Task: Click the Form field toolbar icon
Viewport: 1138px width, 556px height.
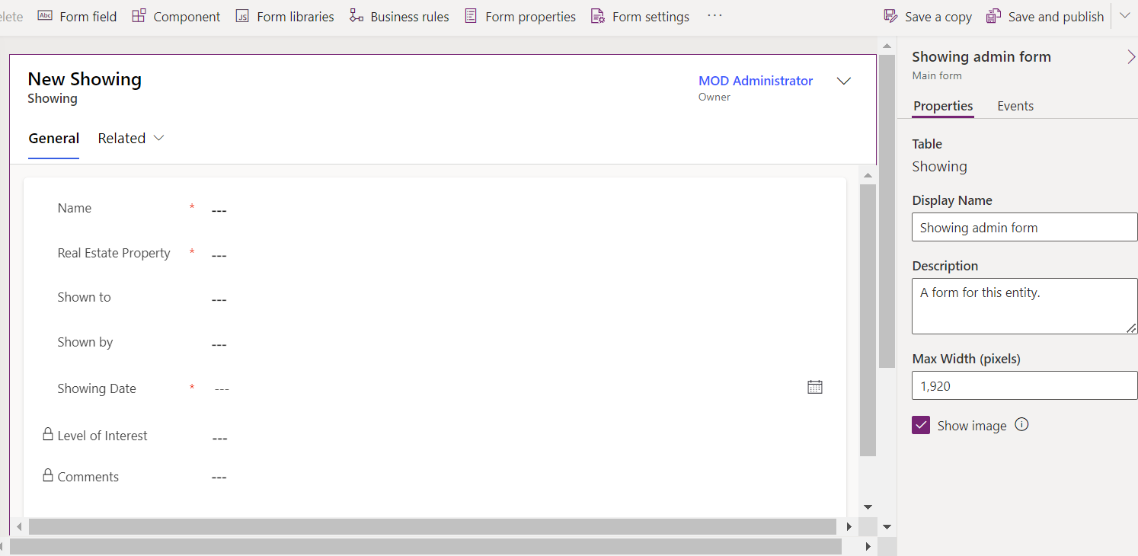Action: tap(46, 16)
